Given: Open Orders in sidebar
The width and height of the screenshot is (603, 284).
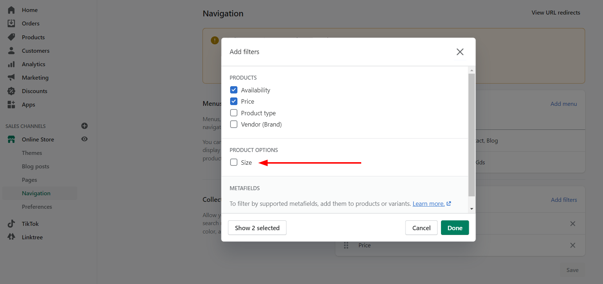Looking at the screenshot, I should coord(31,24).
